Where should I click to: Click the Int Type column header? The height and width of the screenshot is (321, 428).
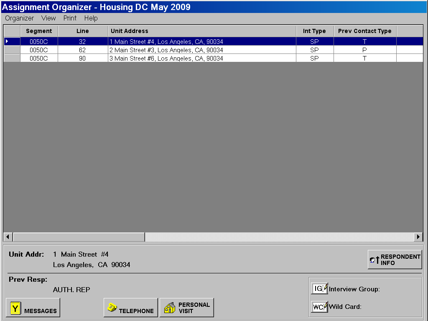coord(315,31)
